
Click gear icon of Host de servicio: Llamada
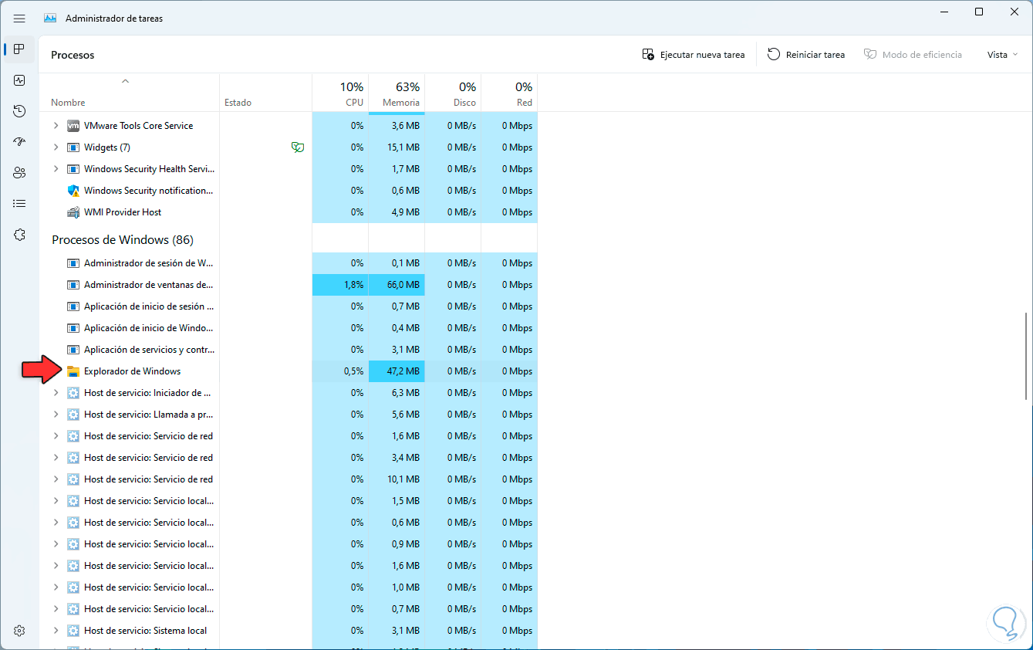click(x=73, y=415)
